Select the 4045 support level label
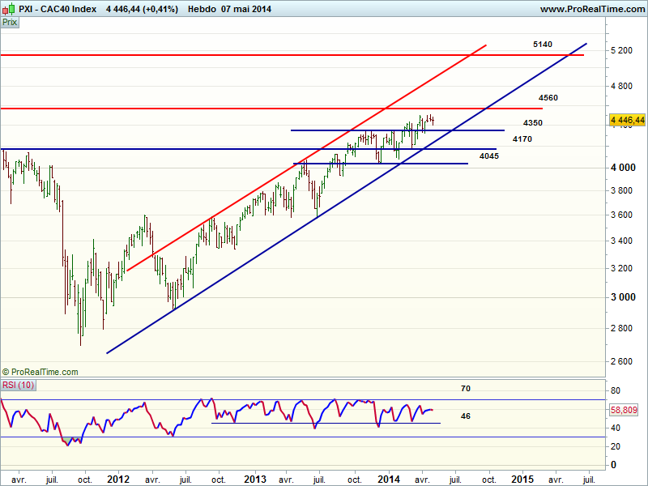Viewport: 648px width, 486px height. (x=488, y=156)
